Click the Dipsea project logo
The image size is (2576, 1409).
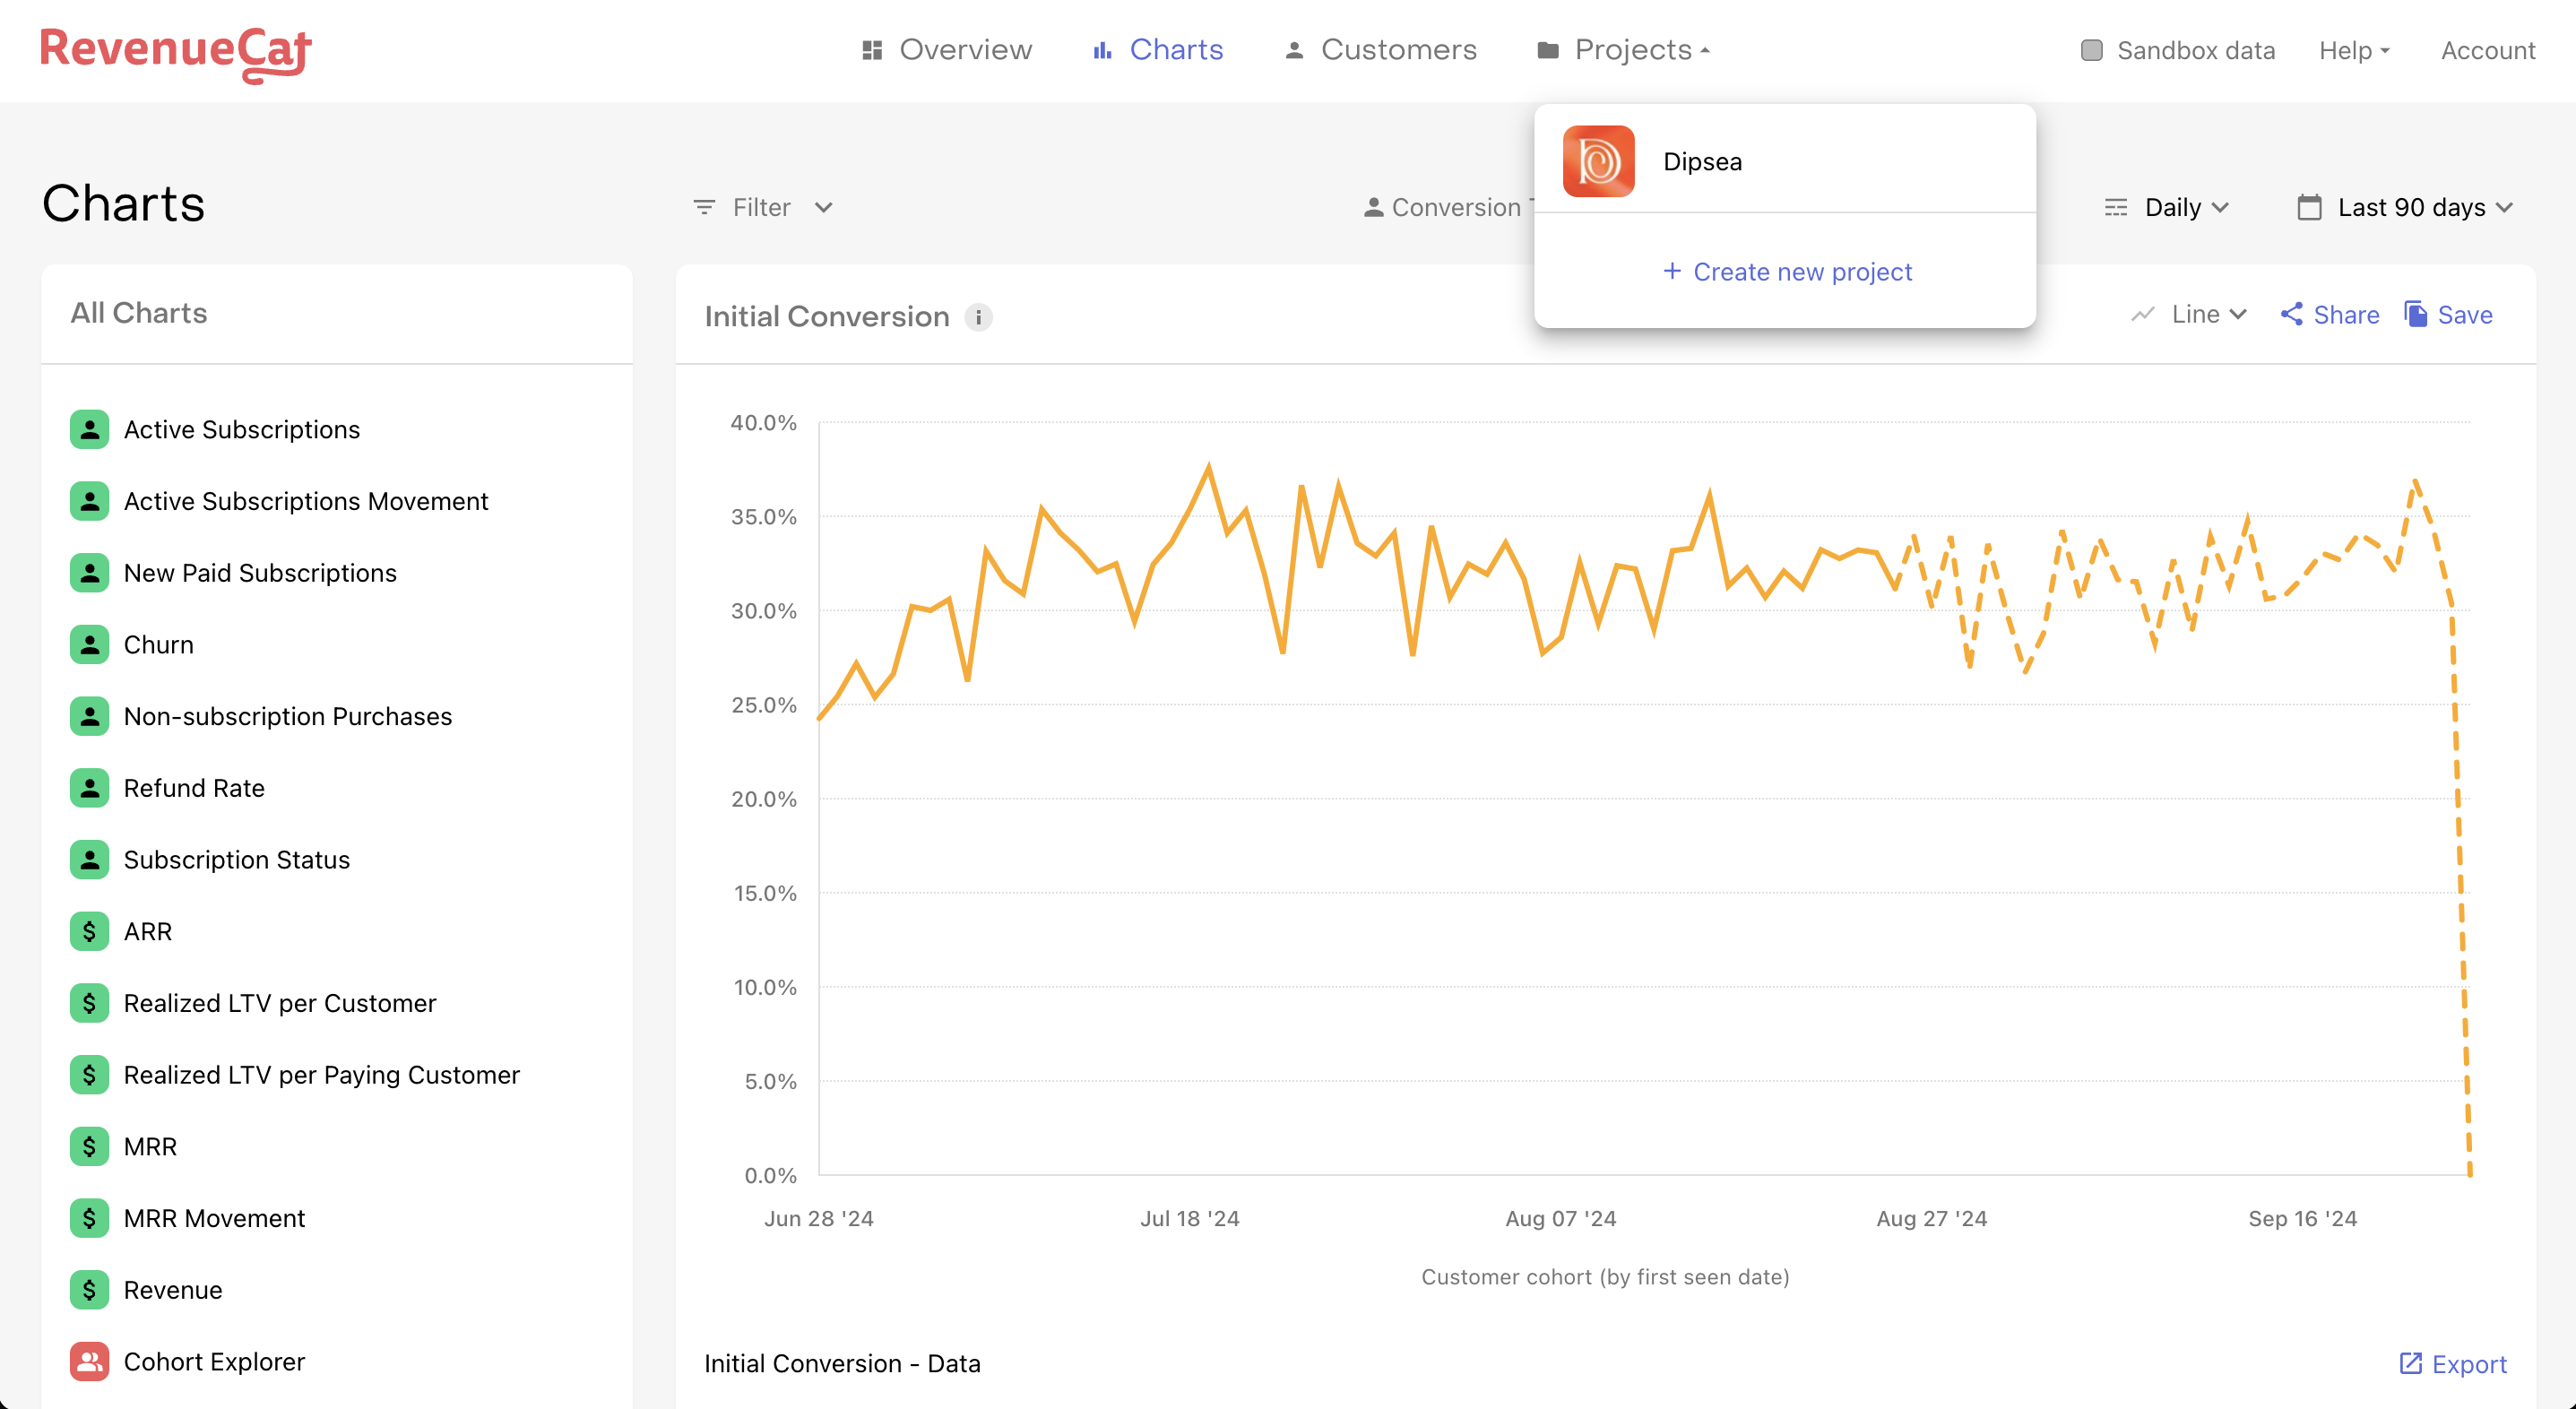(x=1598, y=161)
